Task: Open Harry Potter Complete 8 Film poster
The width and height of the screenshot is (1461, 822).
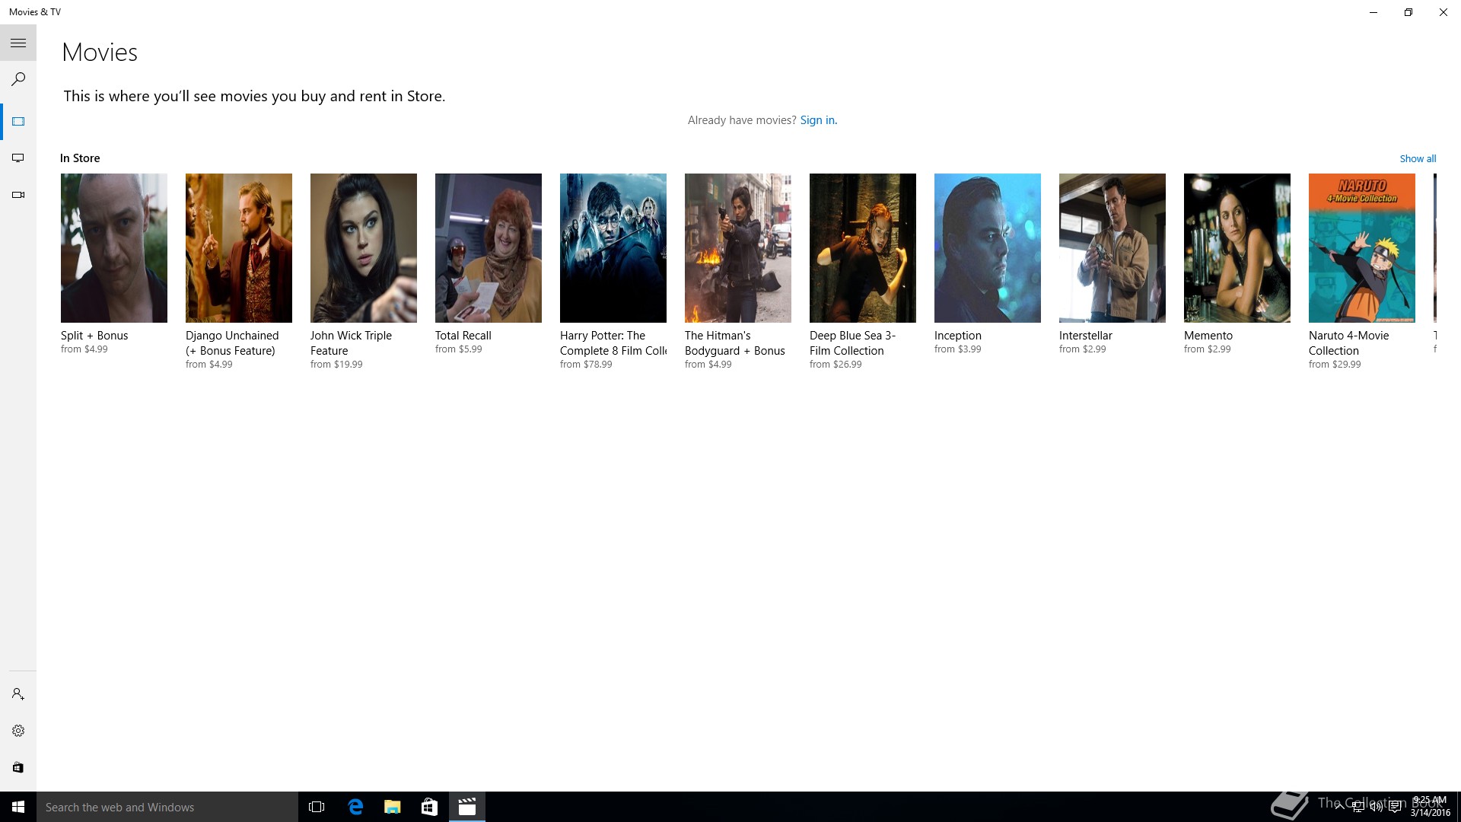Action: point(613,248)
